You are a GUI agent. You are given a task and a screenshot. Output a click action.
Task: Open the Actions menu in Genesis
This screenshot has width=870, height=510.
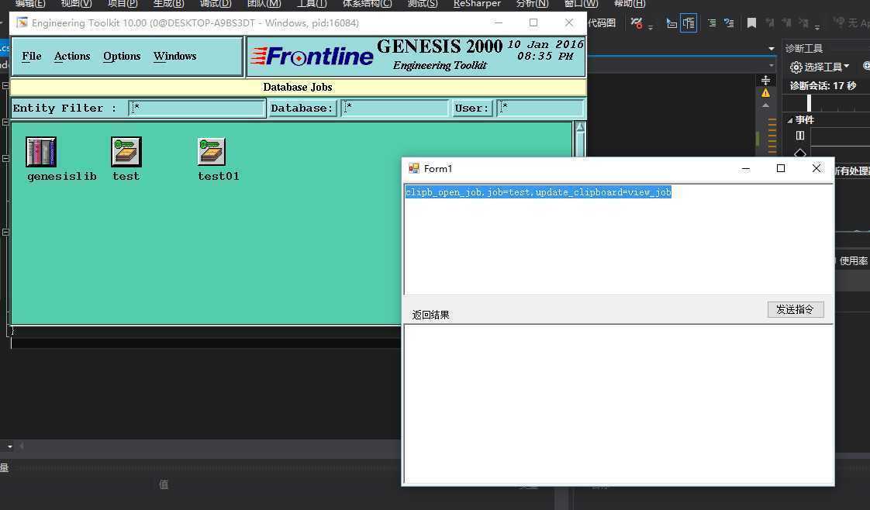click(x=72, y=56)
